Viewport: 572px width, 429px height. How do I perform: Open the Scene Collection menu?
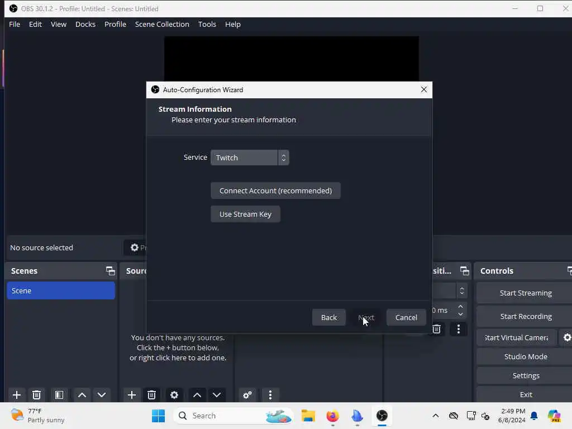162,24
